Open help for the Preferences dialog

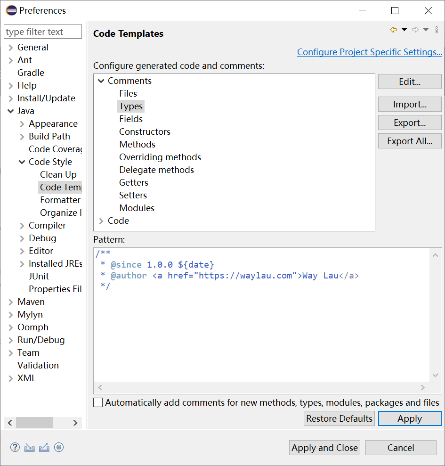pos(15,447)
